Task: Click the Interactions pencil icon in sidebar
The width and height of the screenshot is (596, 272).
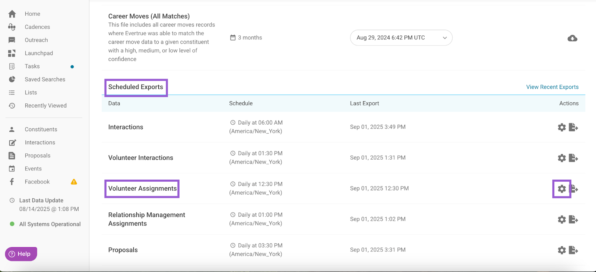Action: pyautogui.click(x=12, y=143)
